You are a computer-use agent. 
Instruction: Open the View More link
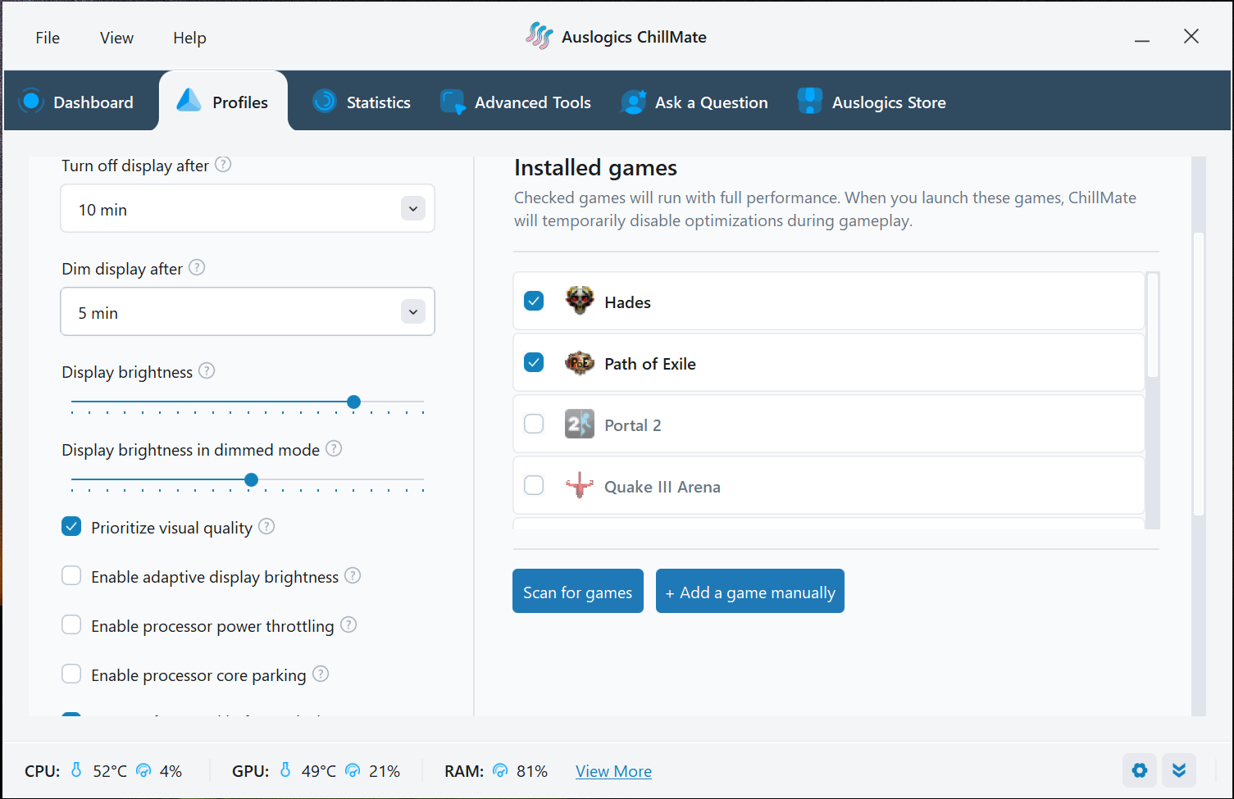(613, 771)
